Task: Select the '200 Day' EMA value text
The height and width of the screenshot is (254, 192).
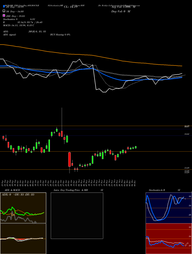Action: click(x=15, y=16)
